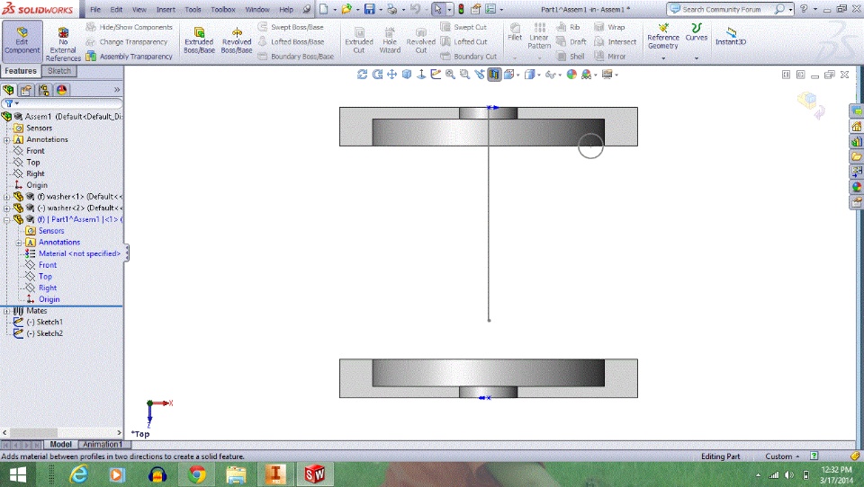This screenshot has height=487, width=864.
Task: Select the Linear Pattern tool
Action: [x=539, y=36]
